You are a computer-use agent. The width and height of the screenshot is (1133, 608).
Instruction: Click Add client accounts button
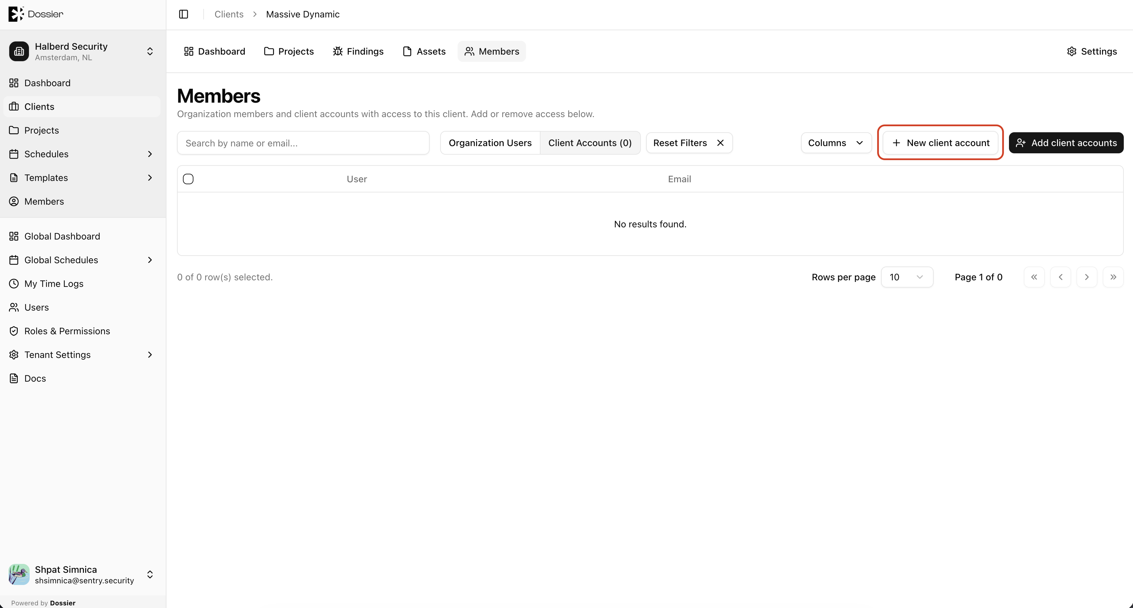[x=1066, y=143]
